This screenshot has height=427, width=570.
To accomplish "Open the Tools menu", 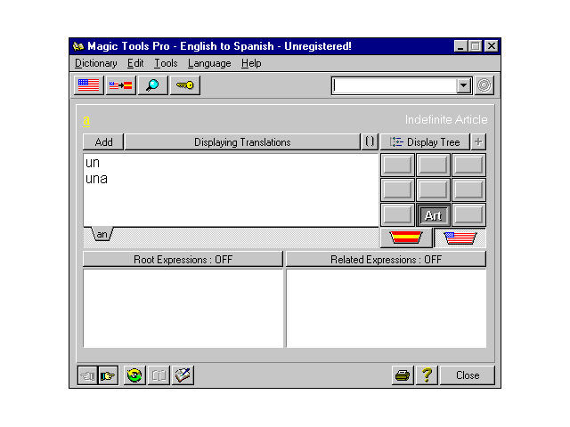I will 166,63.
